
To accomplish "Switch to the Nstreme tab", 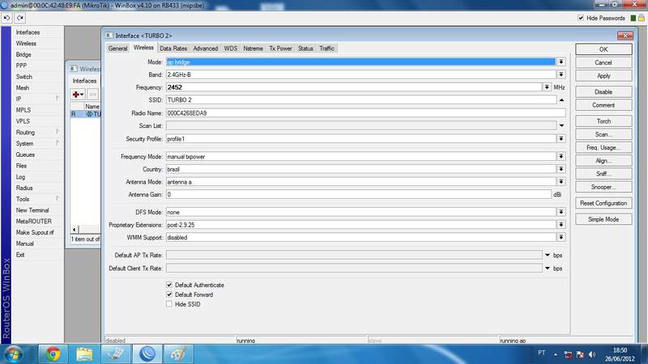I will [253, 49].
